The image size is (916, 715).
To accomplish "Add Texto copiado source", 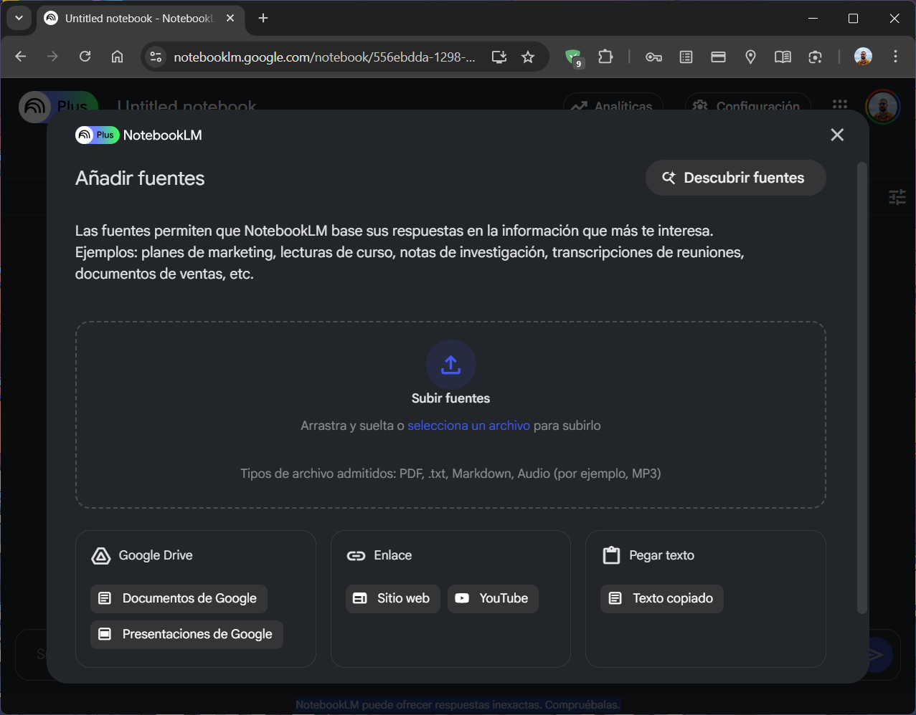I will [661, 598].
